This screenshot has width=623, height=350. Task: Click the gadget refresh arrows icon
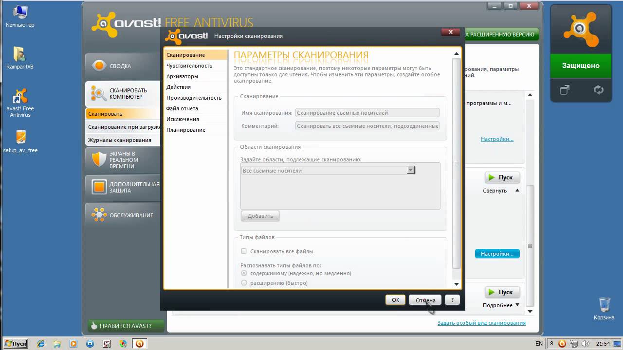pyautogui.click(x=599, y=90)
